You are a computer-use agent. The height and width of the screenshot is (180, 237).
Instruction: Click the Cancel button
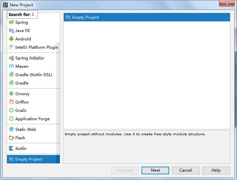[x=186, y=170]
